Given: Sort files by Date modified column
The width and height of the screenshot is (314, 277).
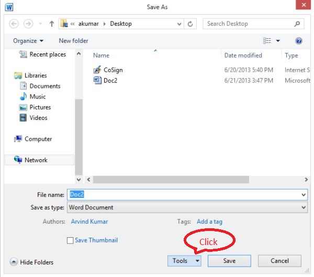Looking at the screenshot, I should point(243,56).
